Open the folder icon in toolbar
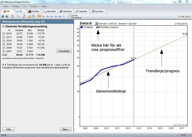Viewport: 192px width, 137px height. [29, 16]
